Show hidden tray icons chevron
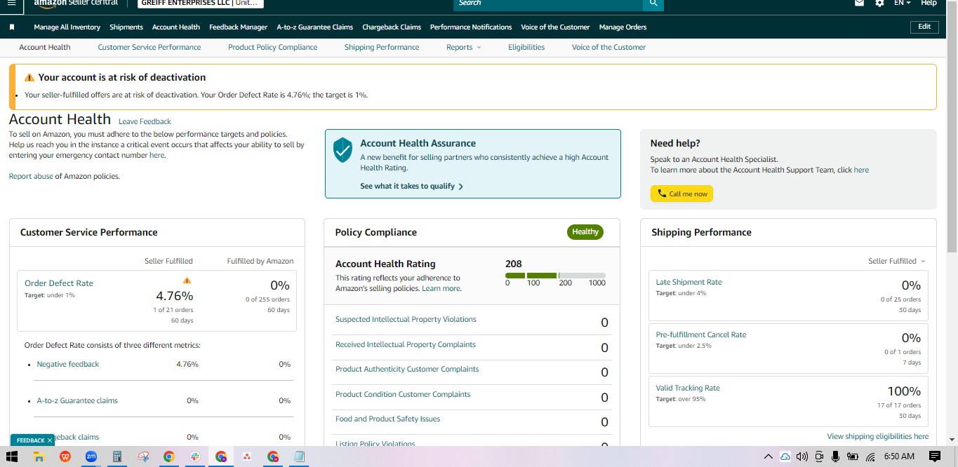The image size is (958, 467). [768, 456]
